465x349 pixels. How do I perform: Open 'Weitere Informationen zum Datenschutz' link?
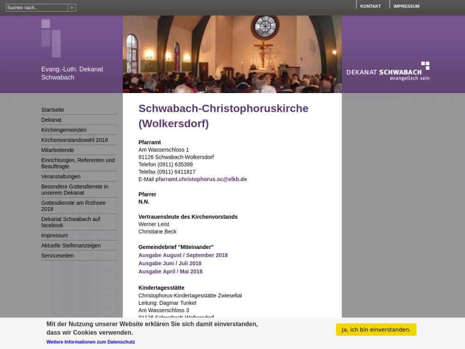[x=91, y=342]
